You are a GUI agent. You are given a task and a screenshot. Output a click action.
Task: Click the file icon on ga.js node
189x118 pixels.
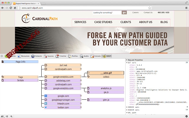88,92
